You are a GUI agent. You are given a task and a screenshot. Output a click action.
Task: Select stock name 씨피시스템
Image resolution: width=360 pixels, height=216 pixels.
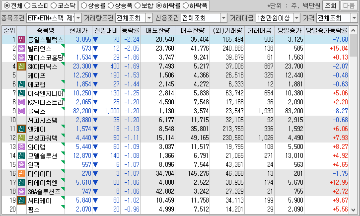(43, 120)
